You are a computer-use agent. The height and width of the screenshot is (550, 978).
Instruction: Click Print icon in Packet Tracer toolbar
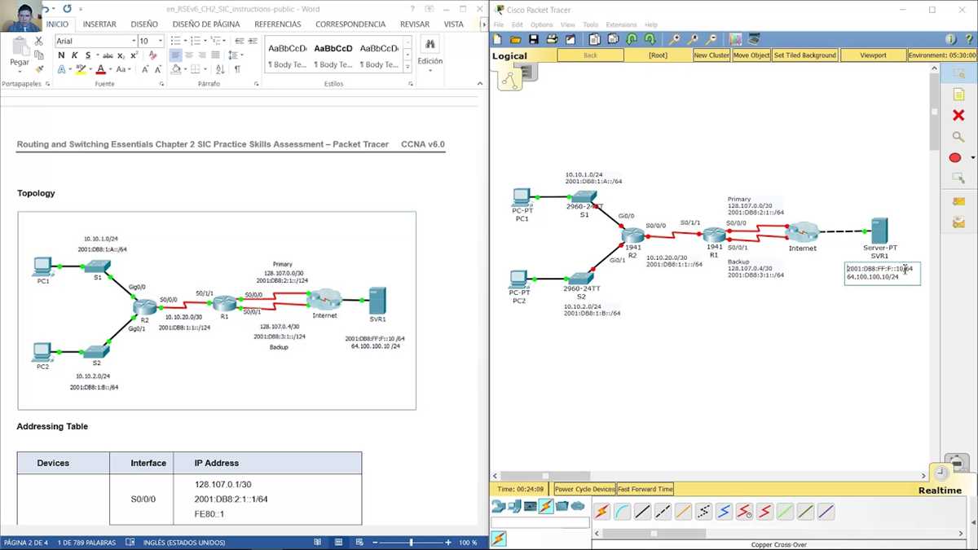(x=552, y=39)
